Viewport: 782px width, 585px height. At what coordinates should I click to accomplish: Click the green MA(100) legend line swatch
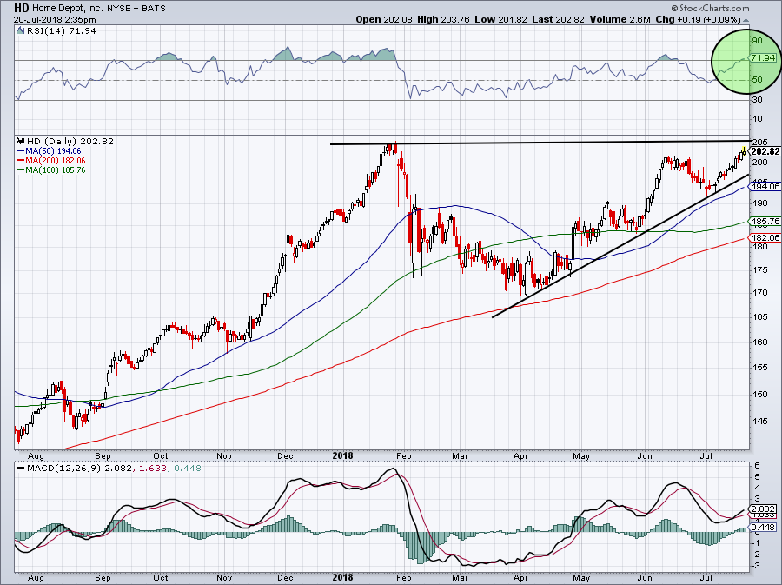21,170
